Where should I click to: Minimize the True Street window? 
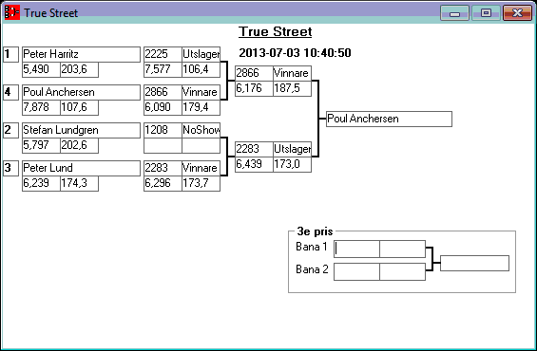pyautogui.click(x=455, y=13)
